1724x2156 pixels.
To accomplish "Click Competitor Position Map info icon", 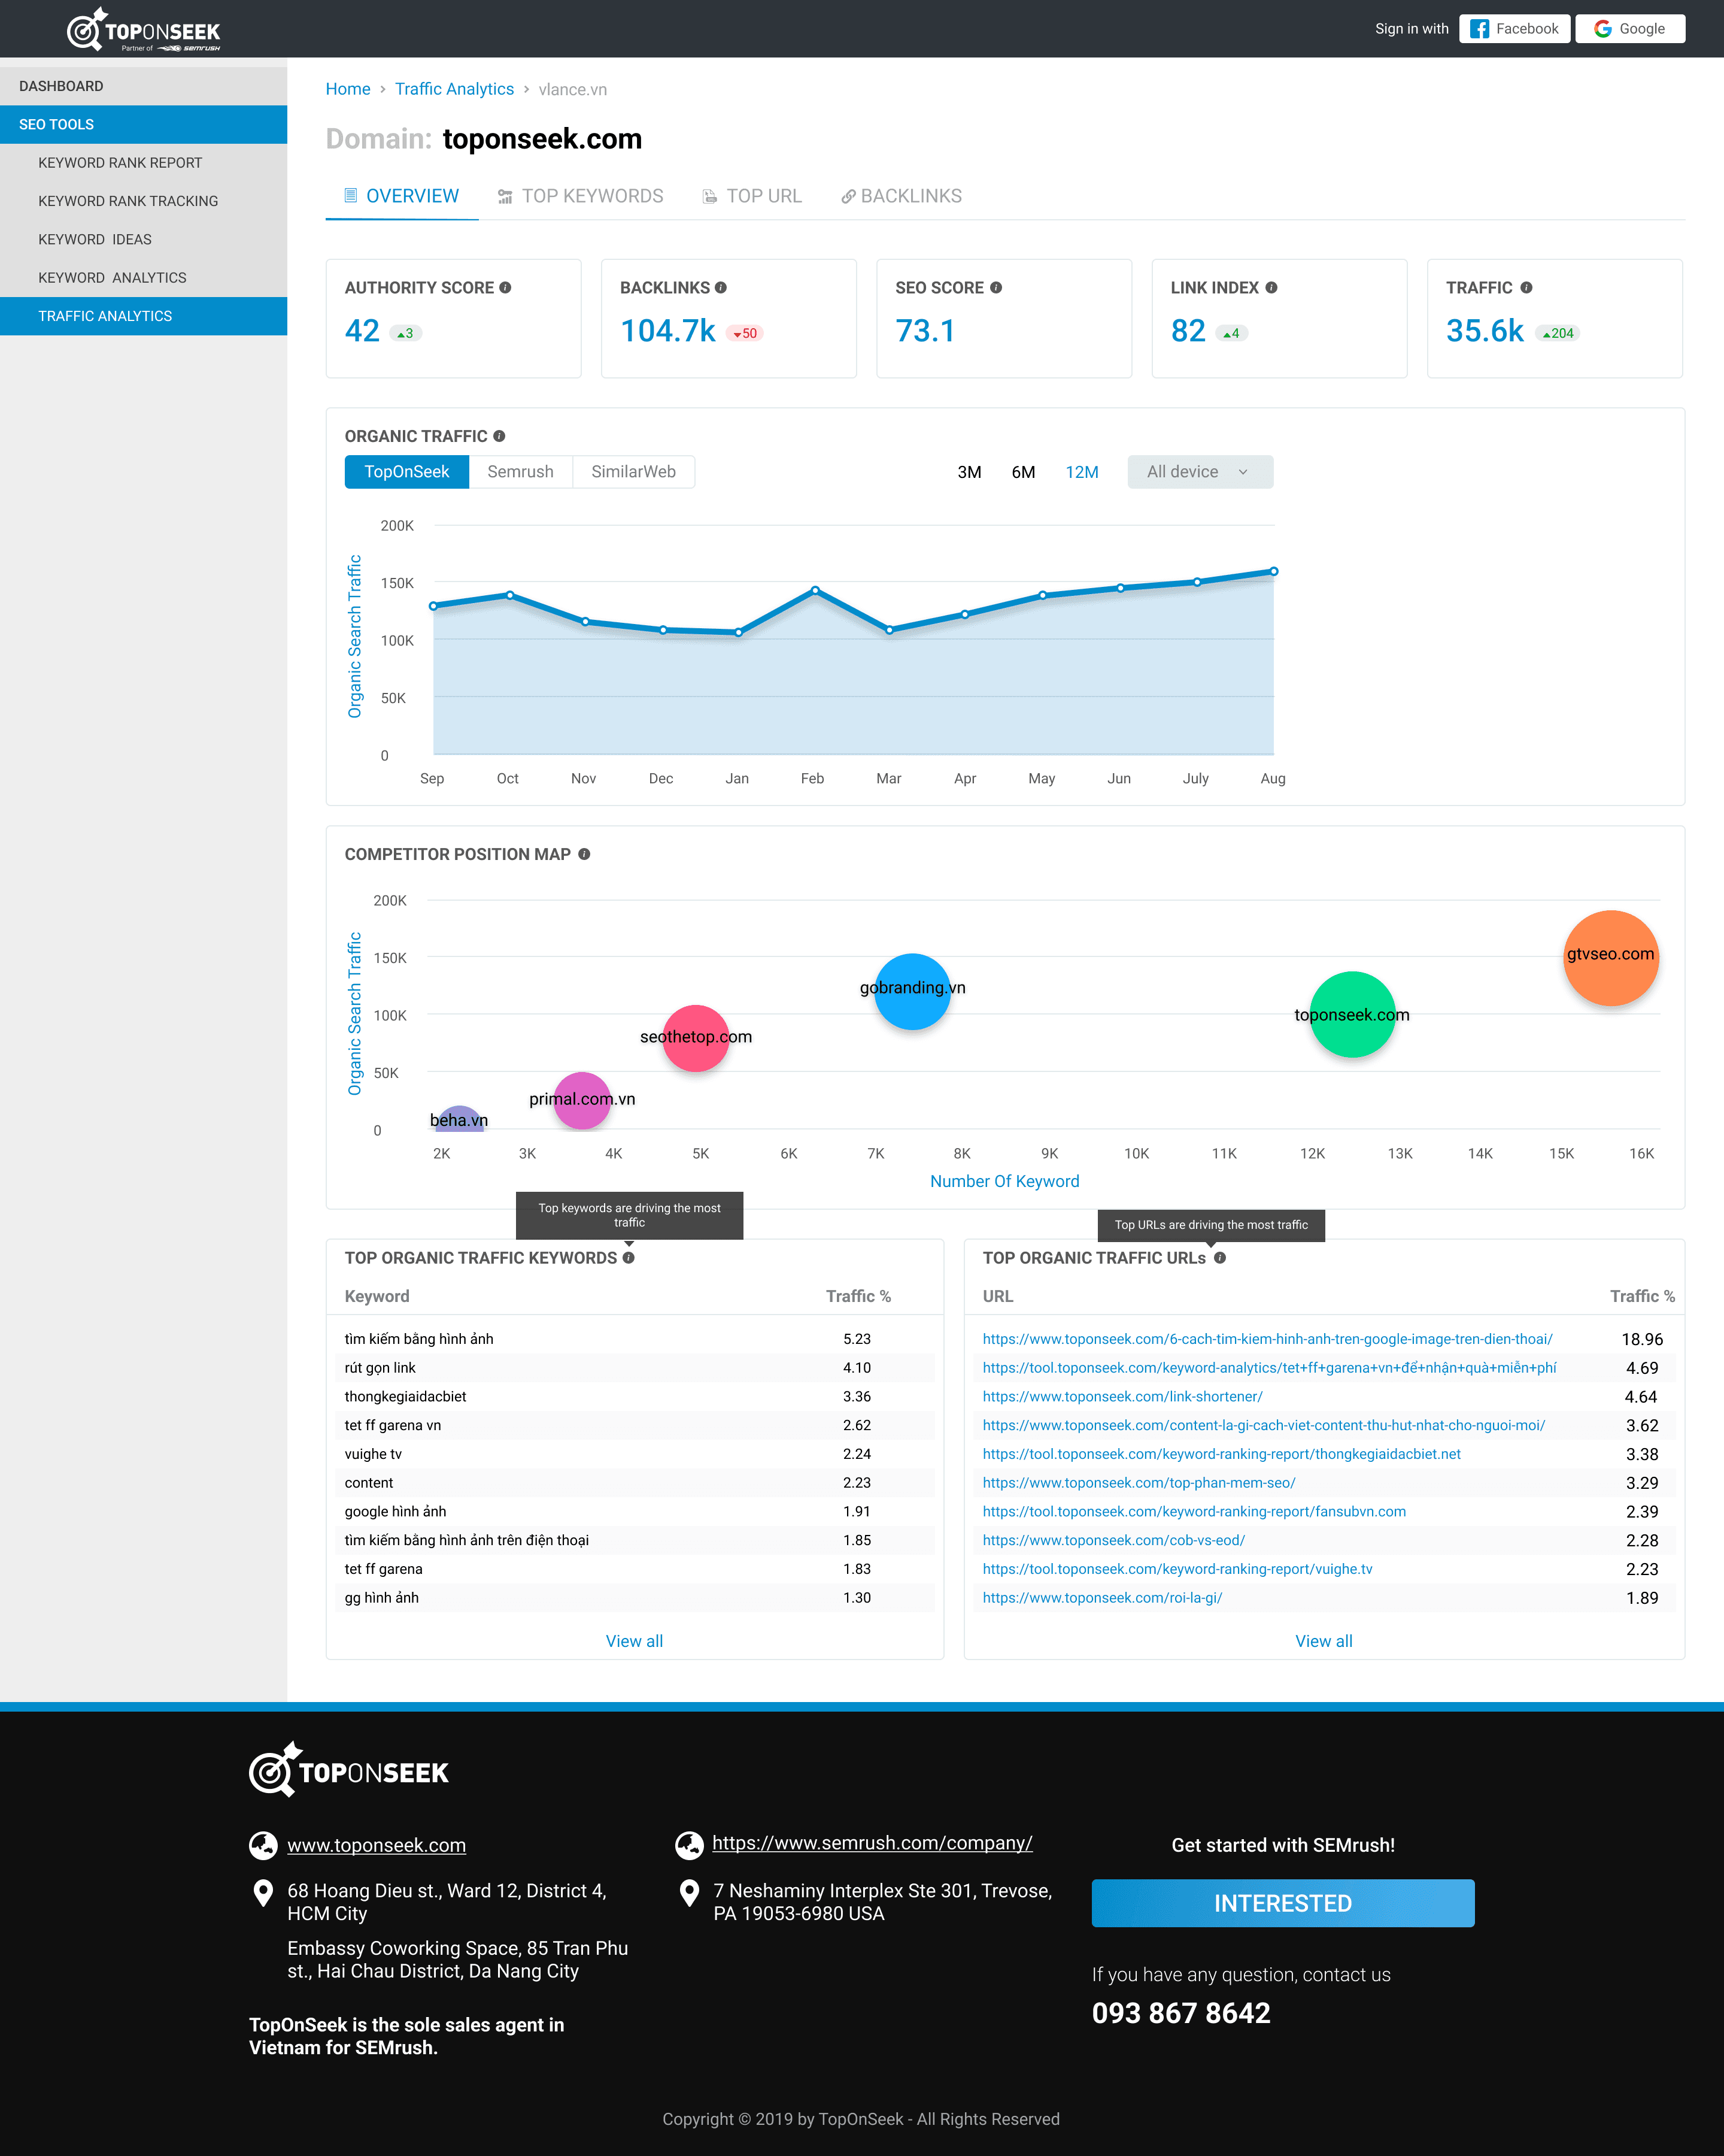I will (585, 854).
